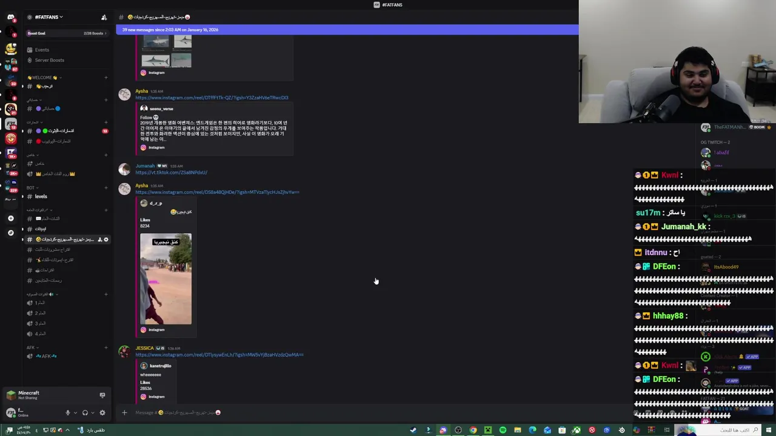The width and height of the screenshot is (776, 436).
Task: Open headphone output options arrow
Action: 92,412
